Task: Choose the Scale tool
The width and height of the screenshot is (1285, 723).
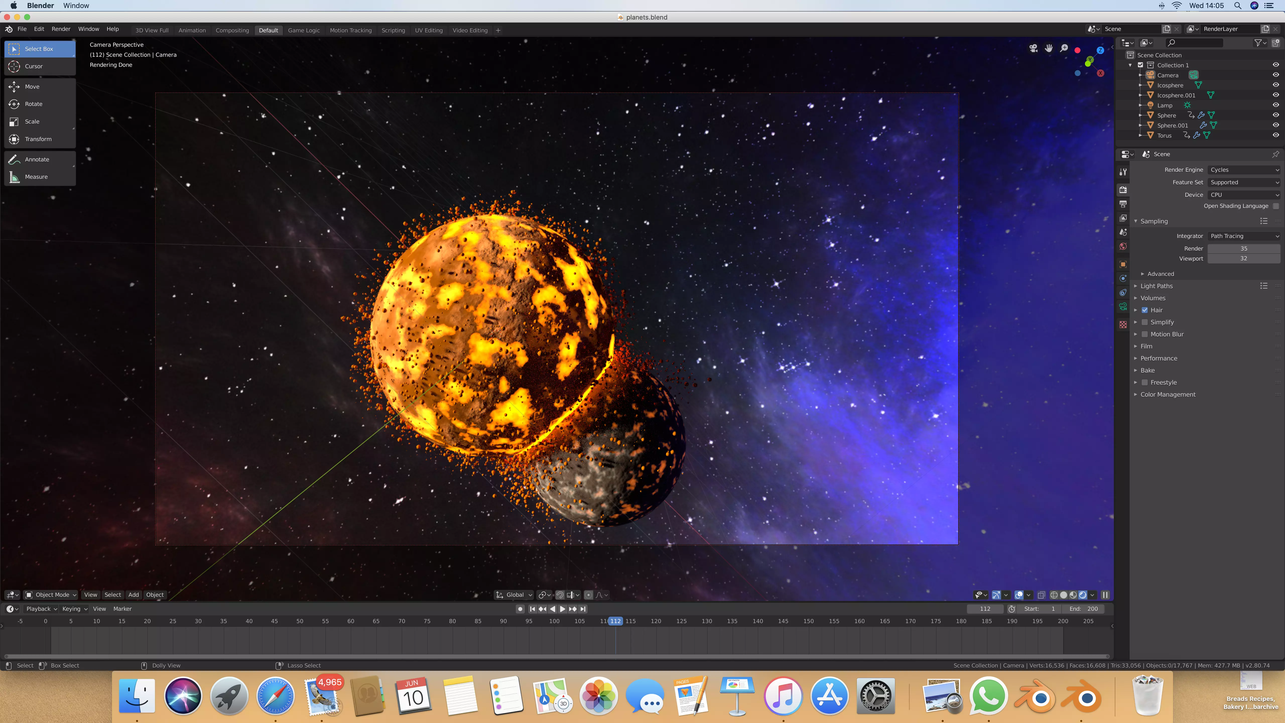Action: 40,122
